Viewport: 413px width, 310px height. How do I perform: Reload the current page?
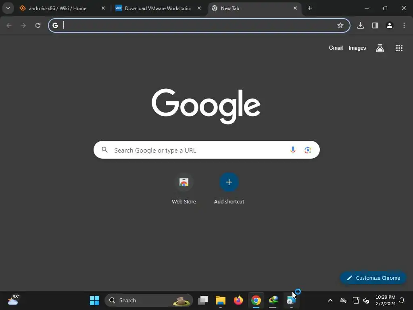pos(38,25)
